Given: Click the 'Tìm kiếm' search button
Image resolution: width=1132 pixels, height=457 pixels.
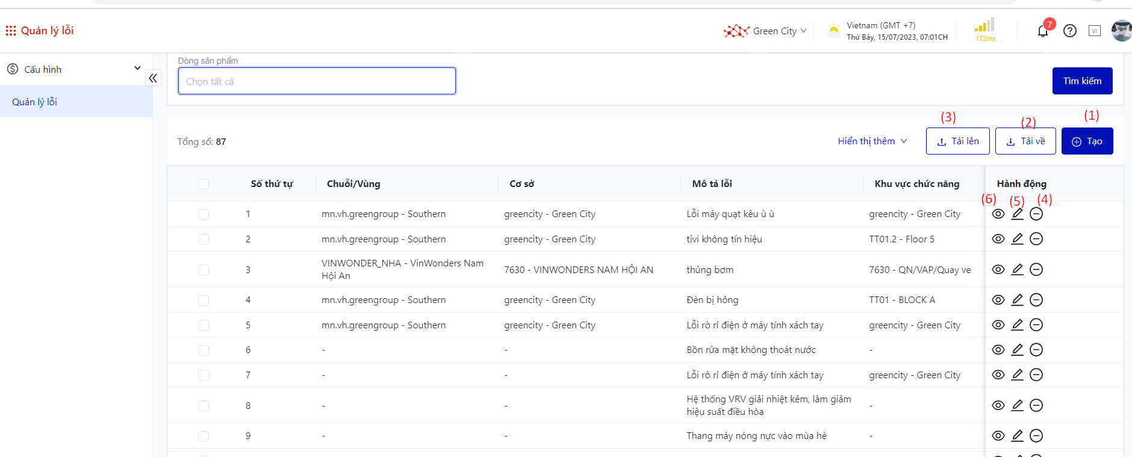Looking at the screenshot, I should 1082,81.
